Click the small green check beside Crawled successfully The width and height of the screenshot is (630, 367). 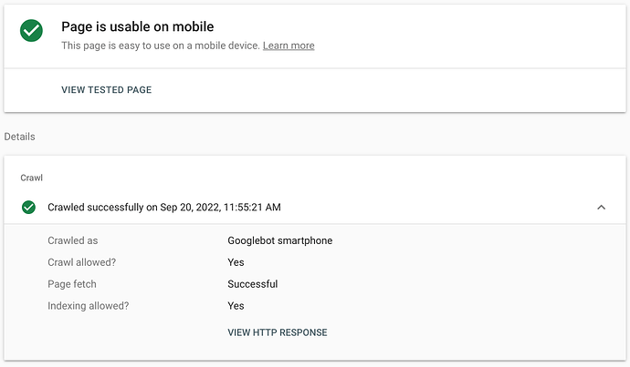[x=29, y=208]
